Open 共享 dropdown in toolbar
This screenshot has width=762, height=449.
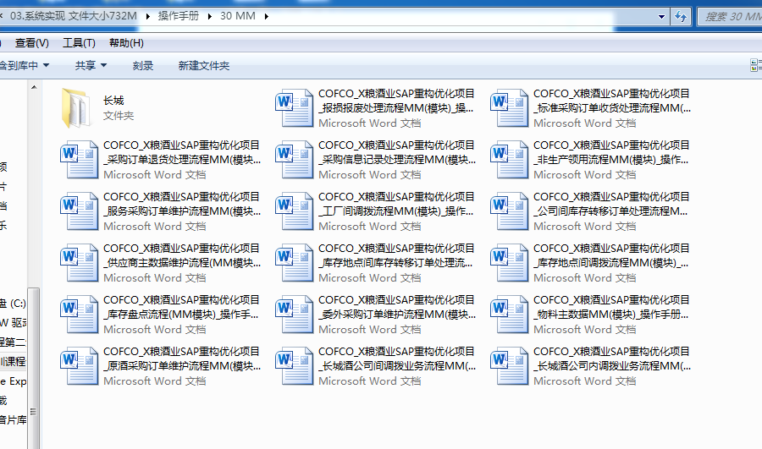(x=91, y=65)
